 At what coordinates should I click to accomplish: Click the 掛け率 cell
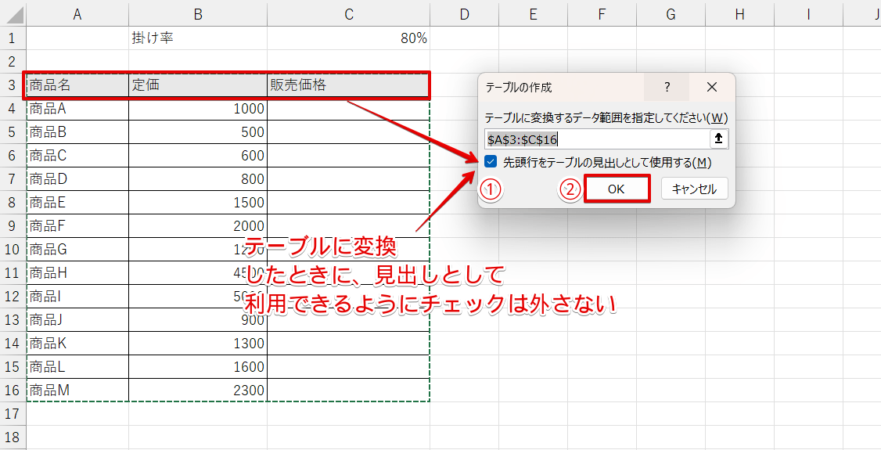[x=198, y=38]
